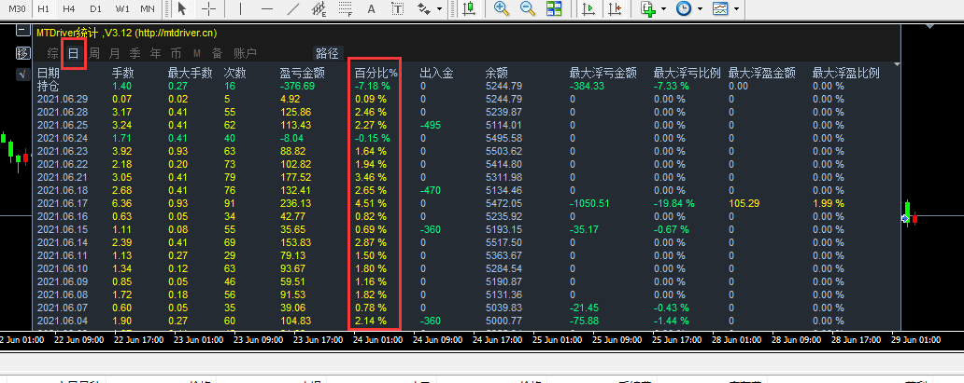The height and width of the screenshot is (383, 964).
Task: Expand the periodicity clock dropdown arrow
Action: [700, 8]
